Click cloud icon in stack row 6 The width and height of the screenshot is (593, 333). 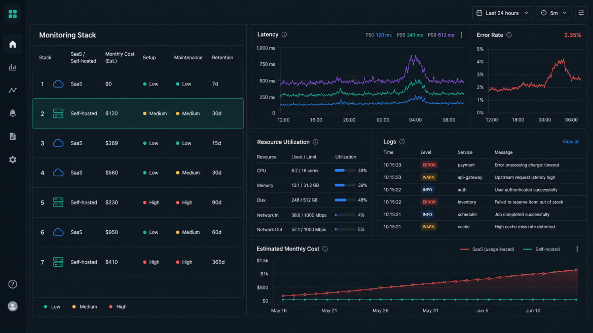(x=58, y=232)
